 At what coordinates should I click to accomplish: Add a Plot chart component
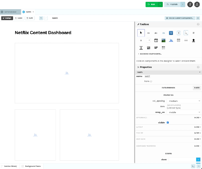tap(171, 40)
